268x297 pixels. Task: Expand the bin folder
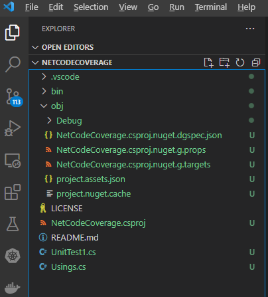[x=44, y=91]
